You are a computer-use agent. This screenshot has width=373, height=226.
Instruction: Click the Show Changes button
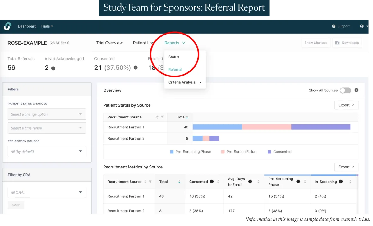pyautogui.click(x=315, y=42)
